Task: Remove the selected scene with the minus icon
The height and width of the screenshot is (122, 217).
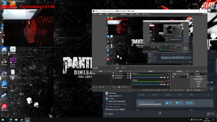Action: 97,87
